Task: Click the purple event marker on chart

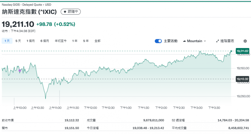Action: (20, 71)
